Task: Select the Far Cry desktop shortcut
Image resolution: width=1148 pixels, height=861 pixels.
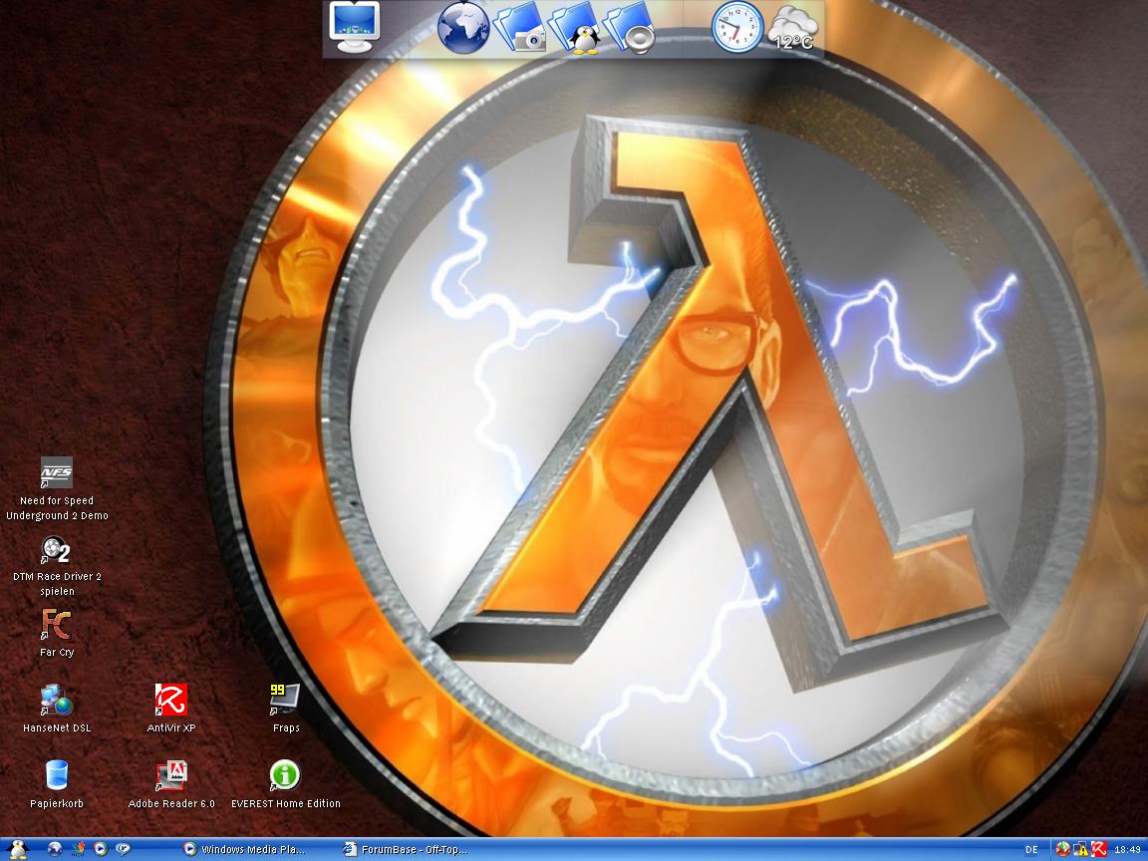Action: click(57, 634)
